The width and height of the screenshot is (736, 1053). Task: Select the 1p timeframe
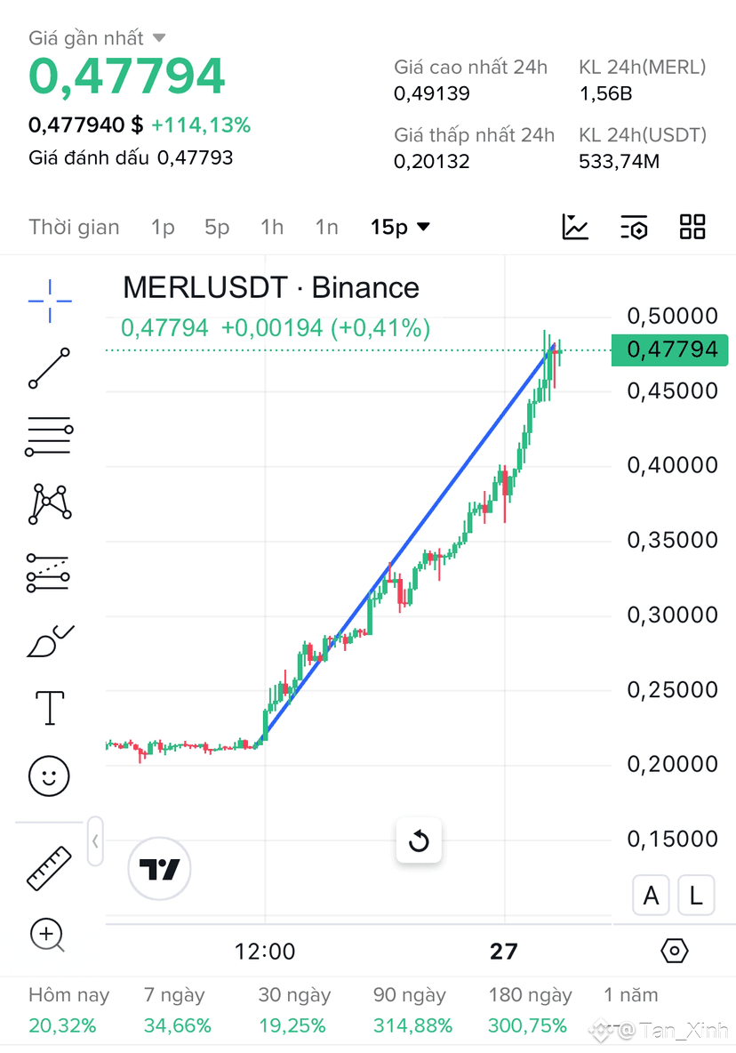[x=163, y=227]
